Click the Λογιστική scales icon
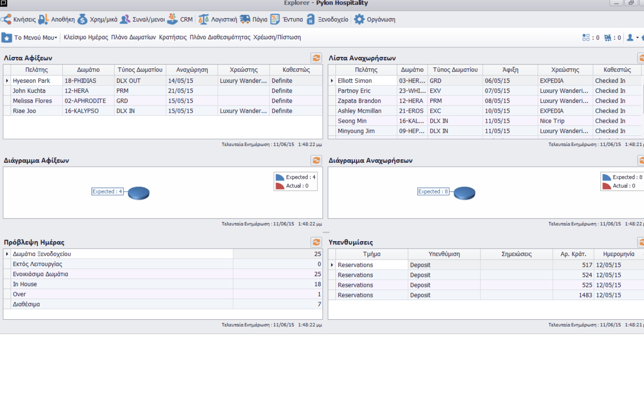 pyautogui.click(x=204, y=20)
